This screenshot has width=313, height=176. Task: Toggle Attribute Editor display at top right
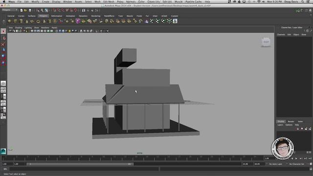(x=302, y=10)
